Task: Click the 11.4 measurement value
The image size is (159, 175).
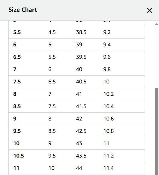Action: 109,168
